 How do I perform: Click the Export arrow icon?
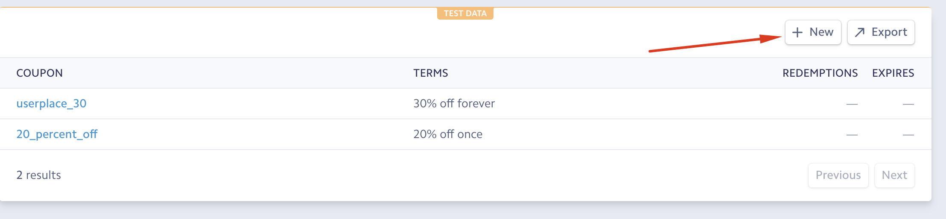859,32
